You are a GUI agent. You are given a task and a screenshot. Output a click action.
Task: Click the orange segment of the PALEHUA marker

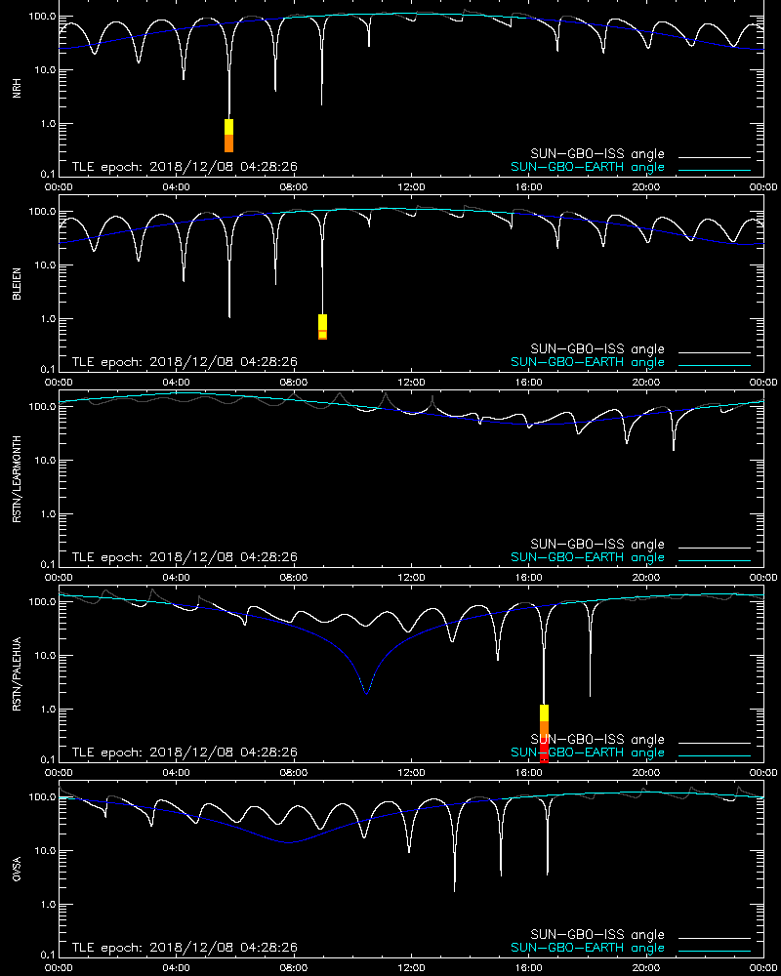tap(544, 729)
